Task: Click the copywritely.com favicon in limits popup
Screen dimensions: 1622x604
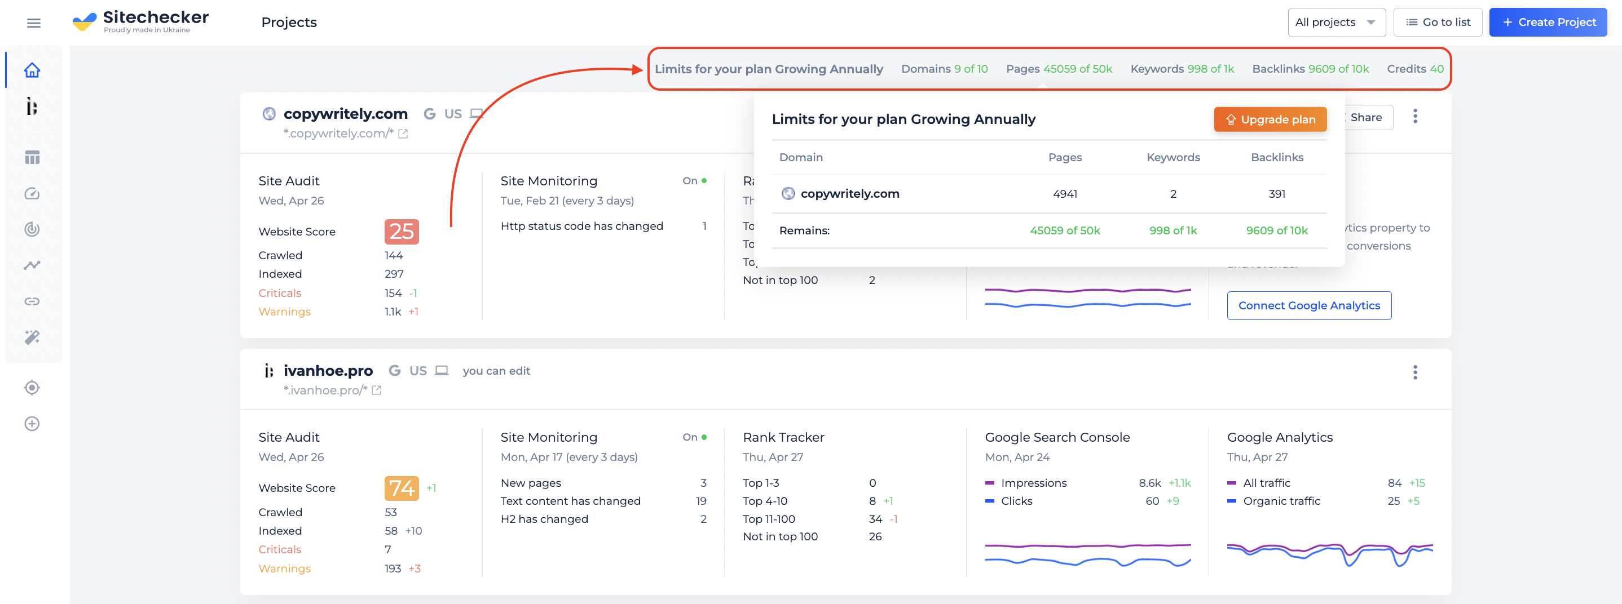Action: [x=788, y=194]
